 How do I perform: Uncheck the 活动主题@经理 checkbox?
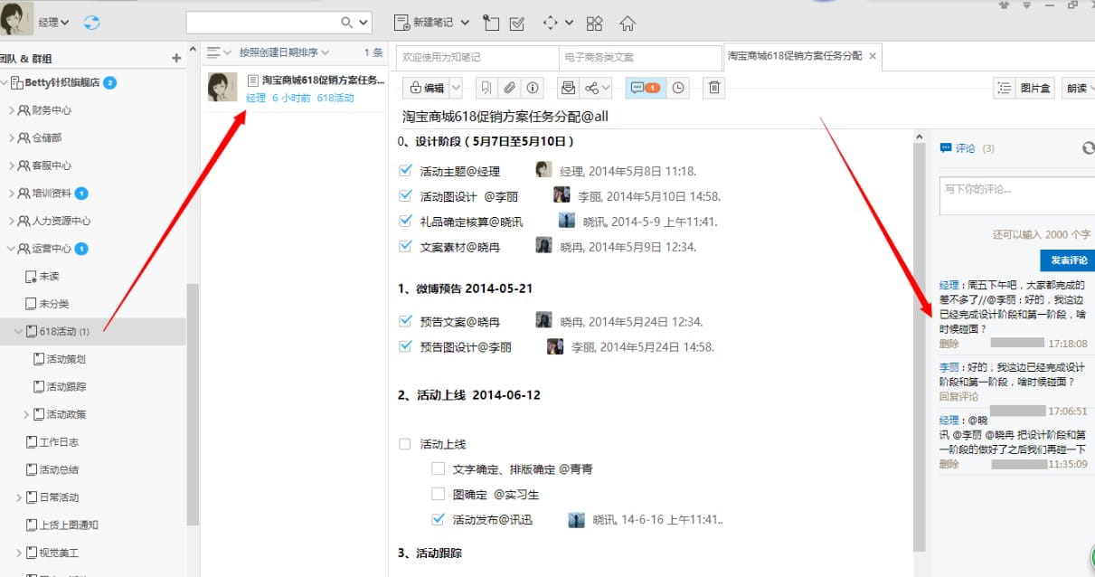coord(405,170)
